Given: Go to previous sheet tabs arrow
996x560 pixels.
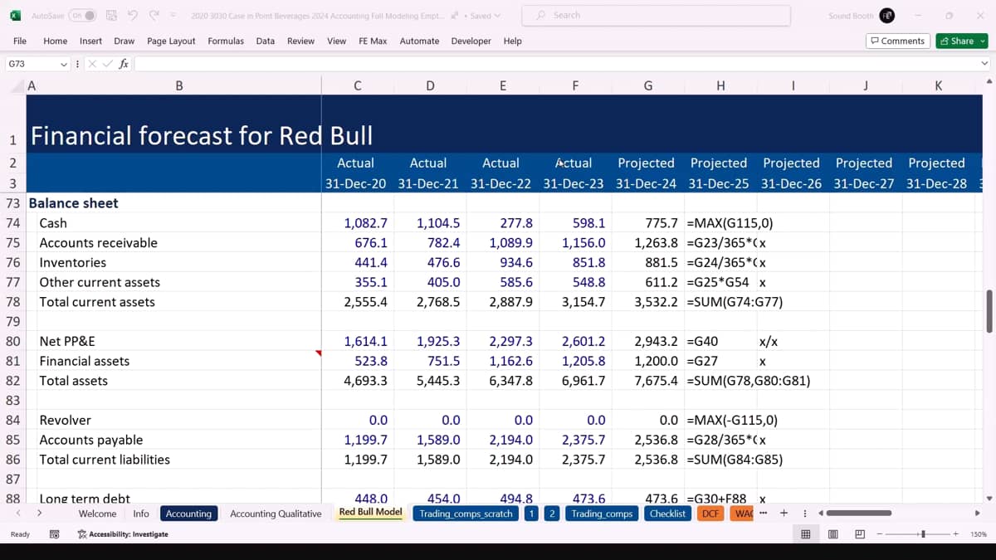Looking at the screenshot, I should coord(19,514).
